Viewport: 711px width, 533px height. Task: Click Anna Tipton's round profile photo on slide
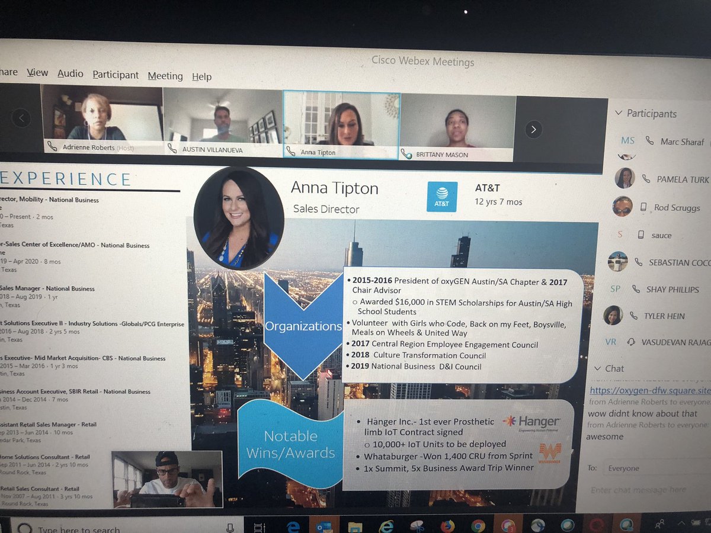(239, 219)
